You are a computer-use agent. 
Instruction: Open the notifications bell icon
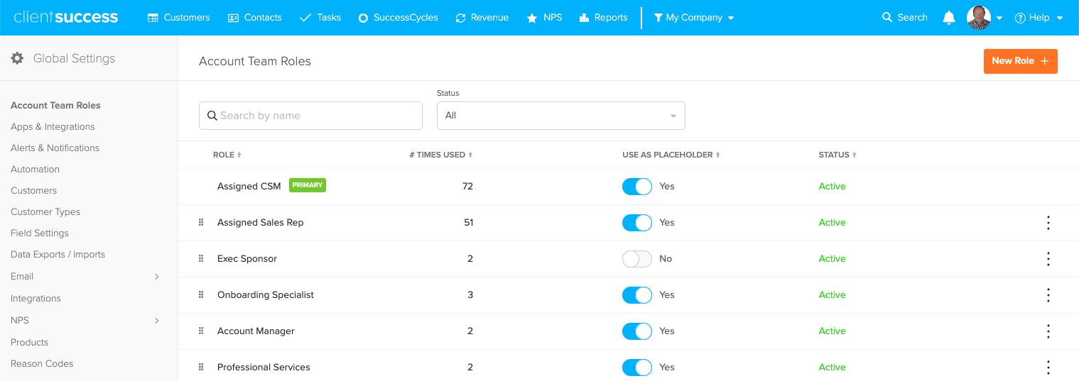pos(948,18)
